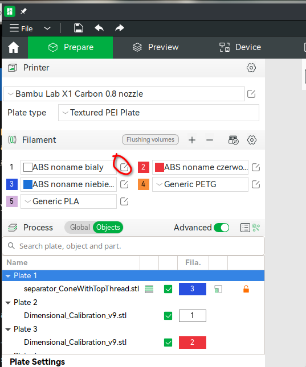Viewport: 306px width, 367px height.
Task: Toggle the Advanced mode switch
Action: (221, 228)
